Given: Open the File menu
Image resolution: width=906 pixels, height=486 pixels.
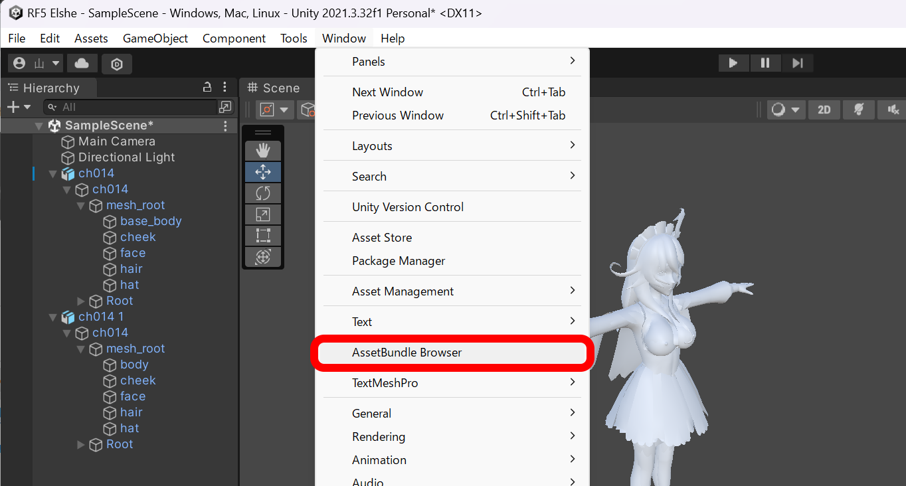Looking at the screenshot, I should click(17, 39).
